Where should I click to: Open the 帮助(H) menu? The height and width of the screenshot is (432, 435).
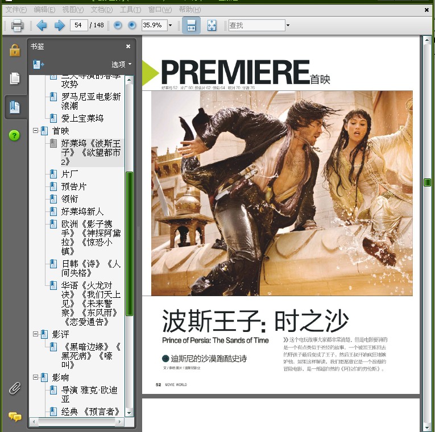[x=190, y=10]
